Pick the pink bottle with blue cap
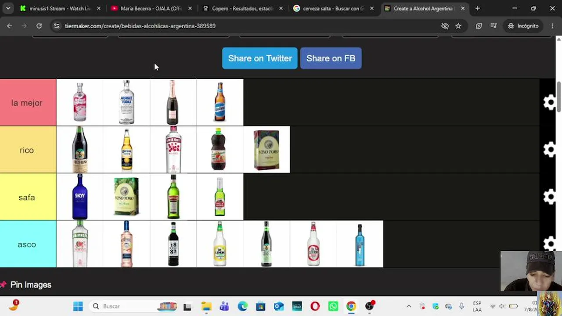 [x=126, y=244]
